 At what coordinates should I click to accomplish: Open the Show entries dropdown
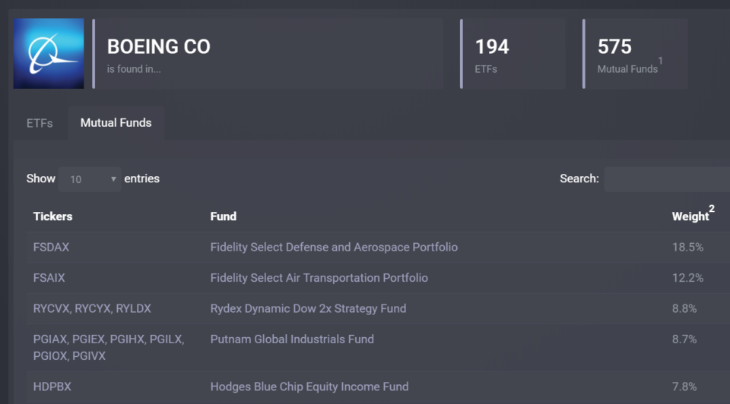coord(90,179)
